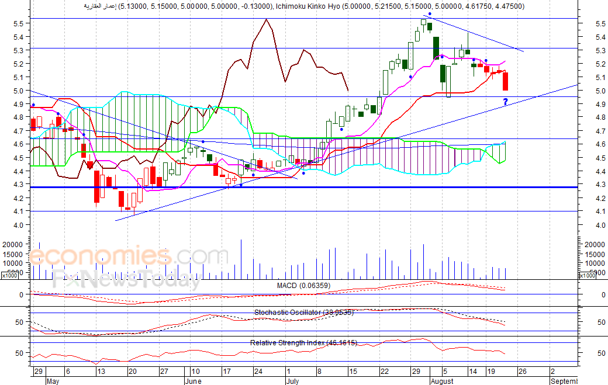The height and width of the screenshot is (385, 608).
Task: Click the x1000 multiplier on left volume axis
Action: point(9,275)
